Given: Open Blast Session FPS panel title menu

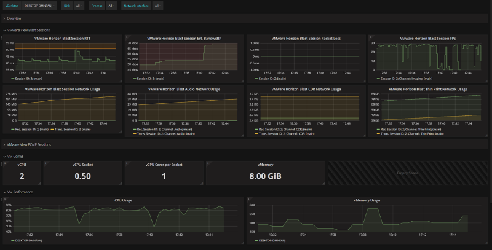Looking at the screenshot, I should [x=428, y=39].
